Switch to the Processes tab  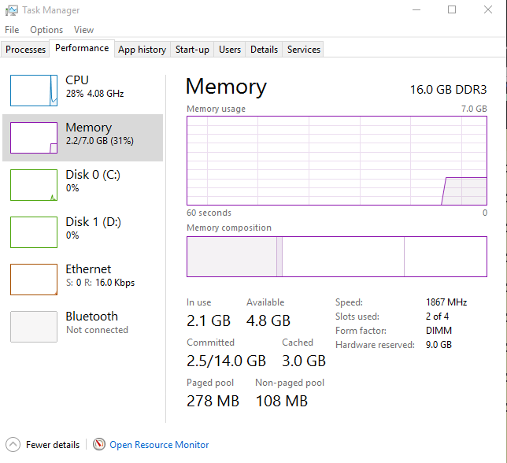(26, 50)
